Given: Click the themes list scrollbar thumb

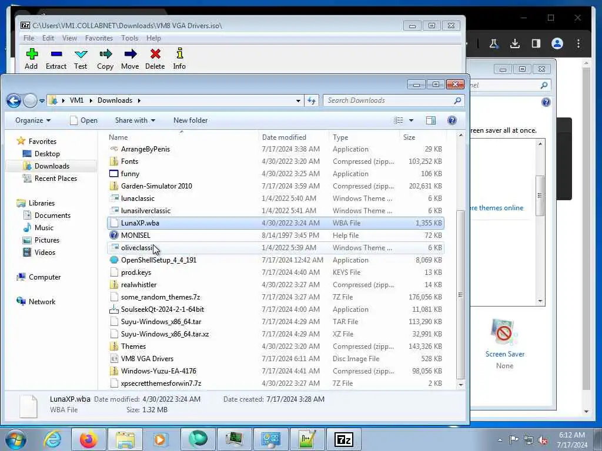Looking at the screenshot, I should click(540, 196).
